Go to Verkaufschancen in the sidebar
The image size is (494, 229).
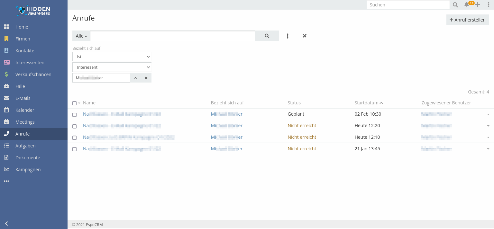coord(33,75)
